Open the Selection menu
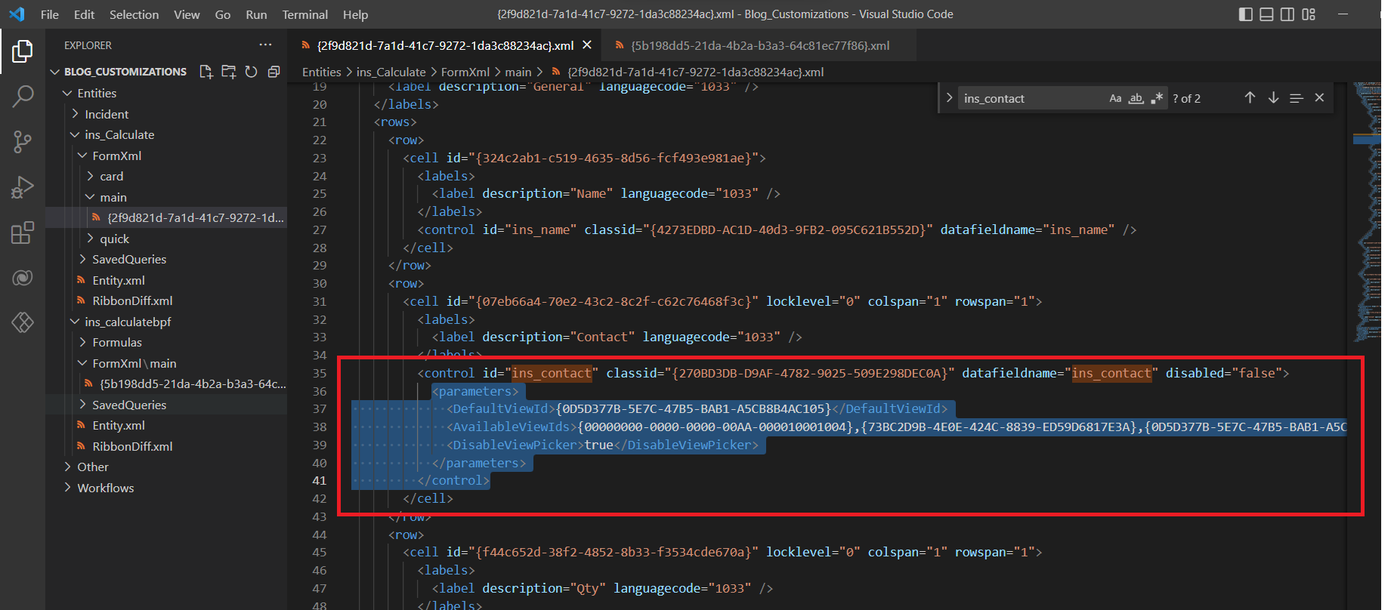This screenshot has height=610, width=1391. coord(134,14)
